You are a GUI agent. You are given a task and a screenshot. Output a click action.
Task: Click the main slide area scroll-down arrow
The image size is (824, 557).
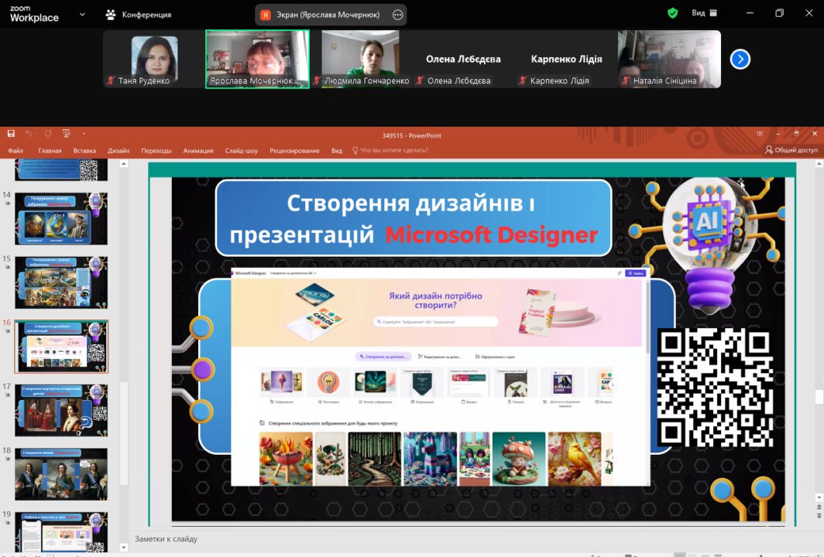point(819,497)
